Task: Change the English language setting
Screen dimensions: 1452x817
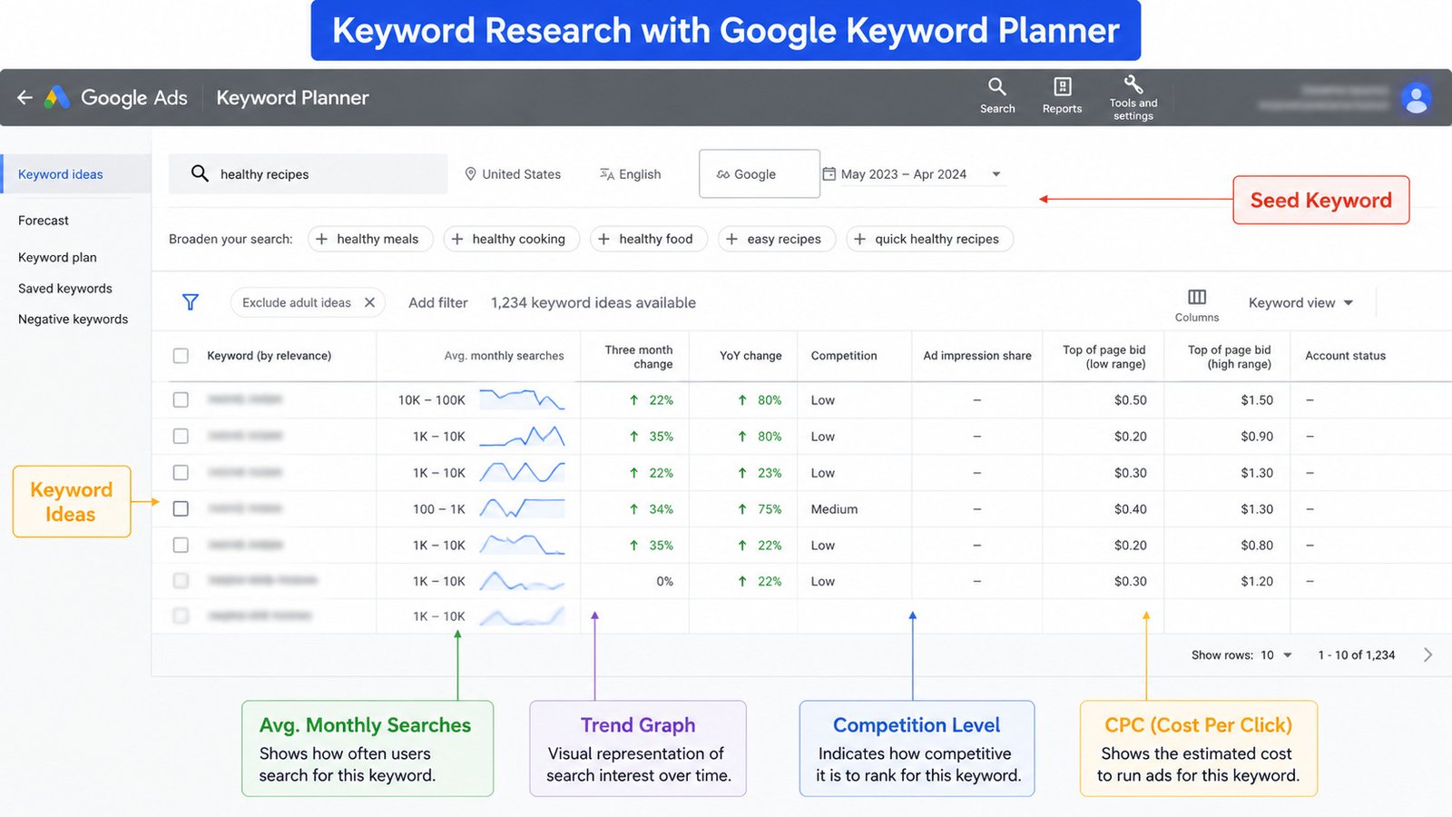Action: (x=630, y=174)
